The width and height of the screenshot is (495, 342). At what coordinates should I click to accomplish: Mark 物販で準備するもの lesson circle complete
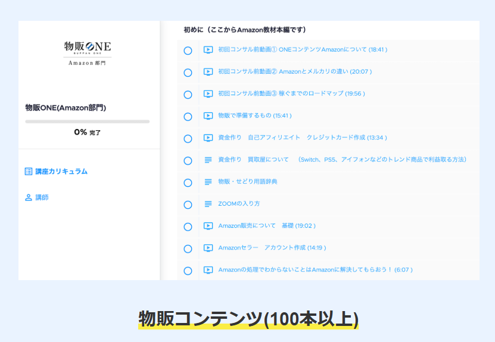188,117
